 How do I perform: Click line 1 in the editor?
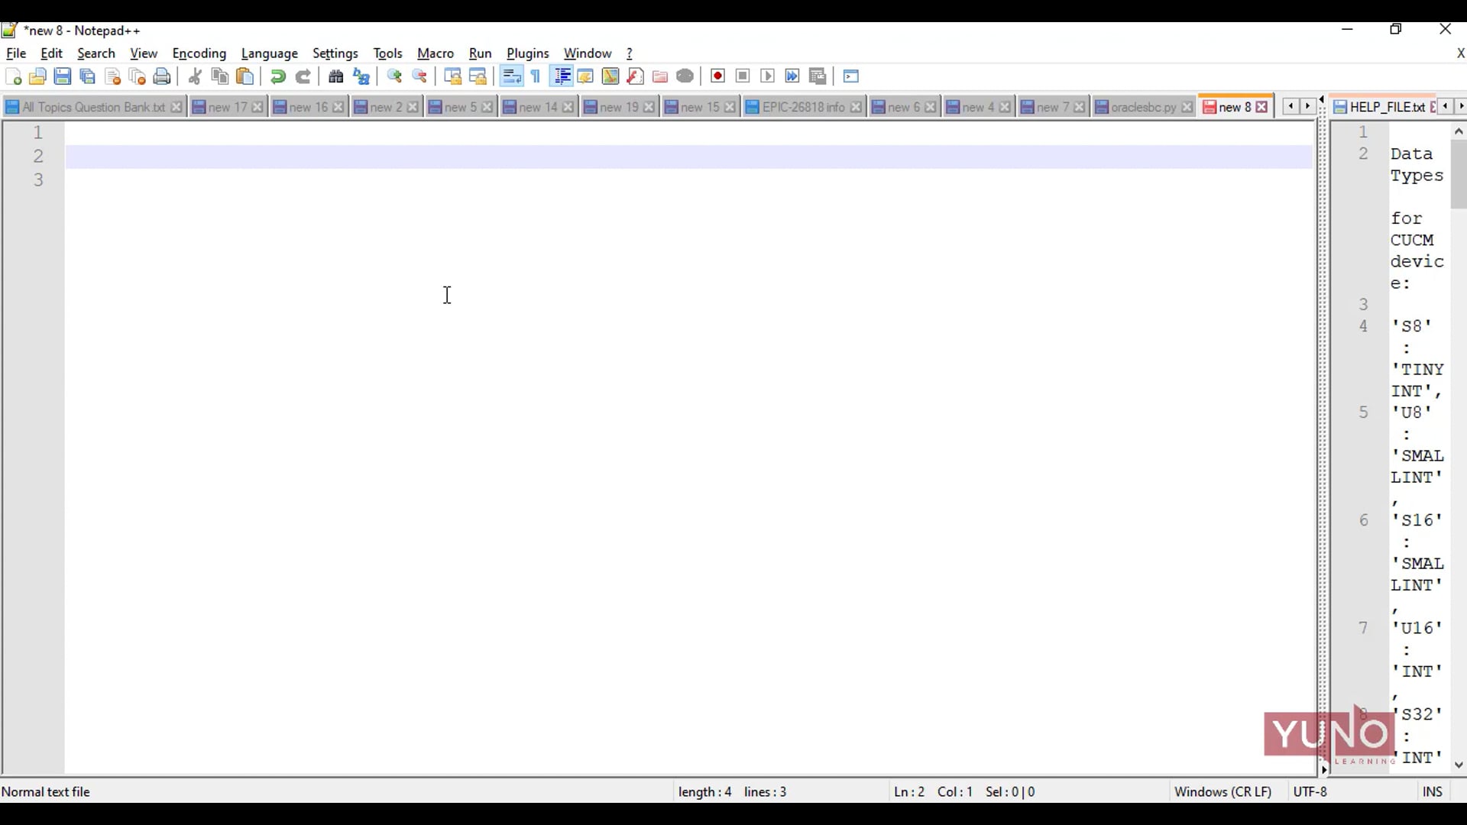689,133
